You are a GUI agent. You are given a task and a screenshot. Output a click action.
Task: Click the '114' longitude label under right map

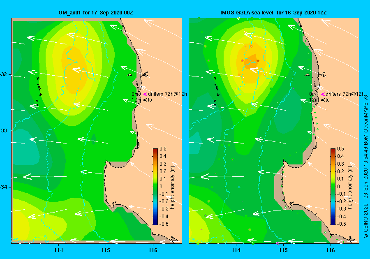(x=236, y=250)
